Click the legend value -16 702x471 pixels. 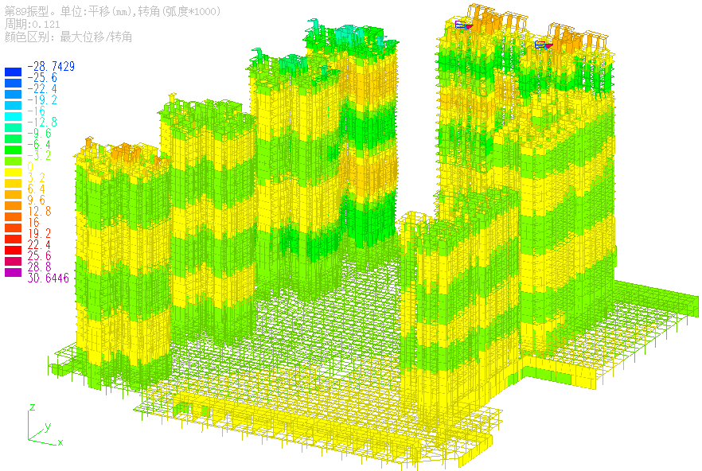coord(37,111)
